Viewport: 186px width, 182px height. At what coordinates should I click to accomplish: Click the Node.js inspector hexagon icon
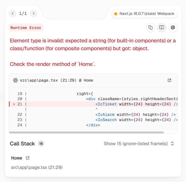(x=173, y=27)
